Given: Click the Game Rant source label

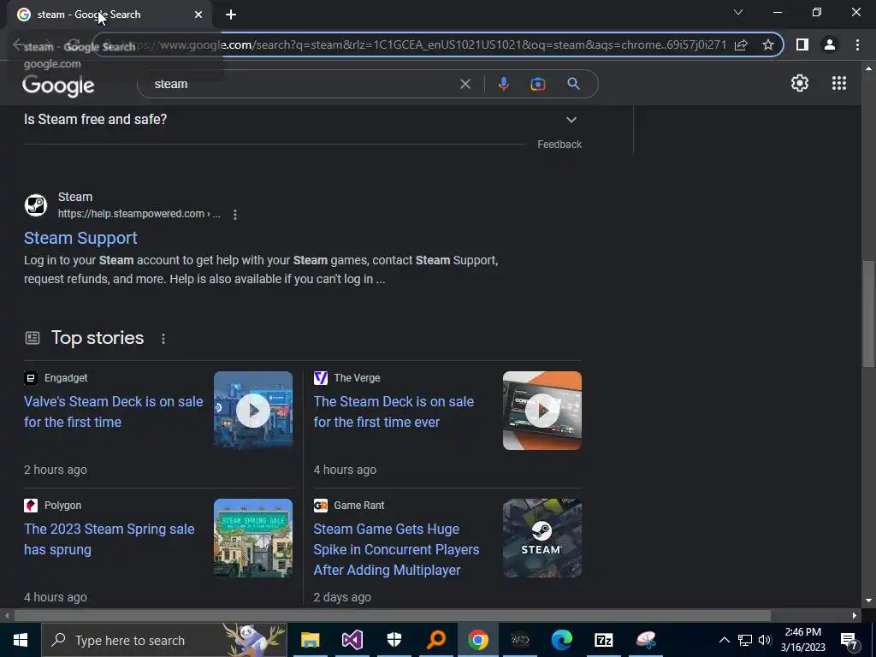Looking at the screenshot, I should coord(358,506).
